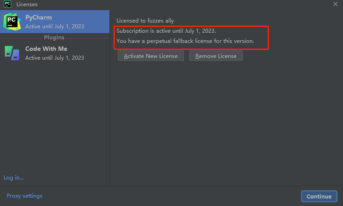Image resolution: width=343 pixels, height=206 pixels.
Task: Close the Licenses dialog window
Action: pyautogui.click(x=335, y=4)
